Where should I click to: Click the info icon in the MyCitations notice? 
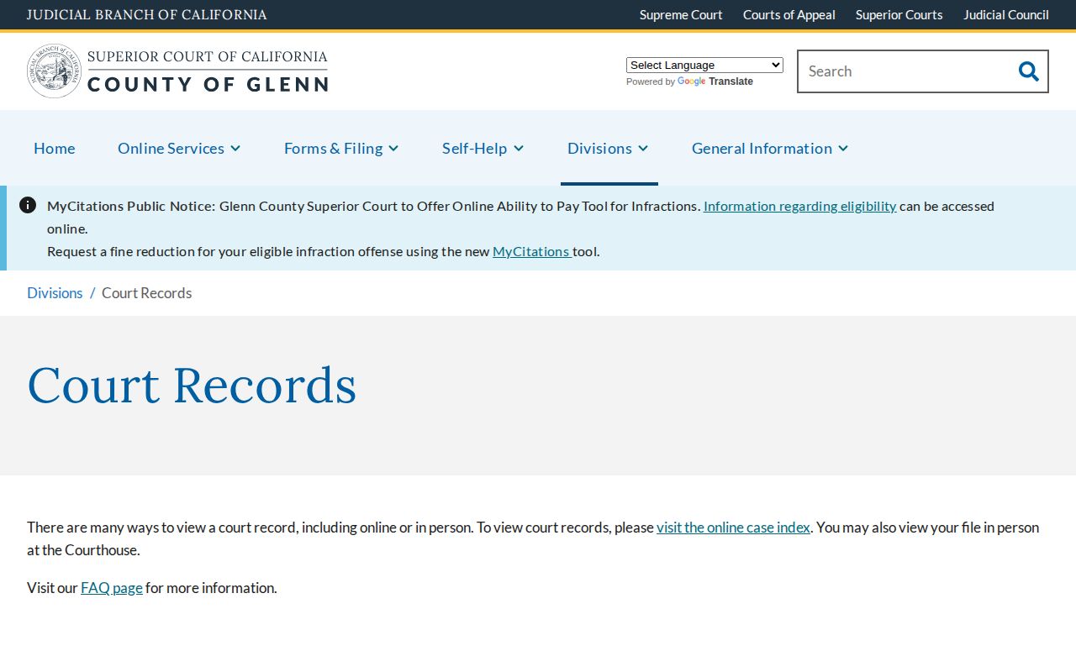(x=28, y=205)
